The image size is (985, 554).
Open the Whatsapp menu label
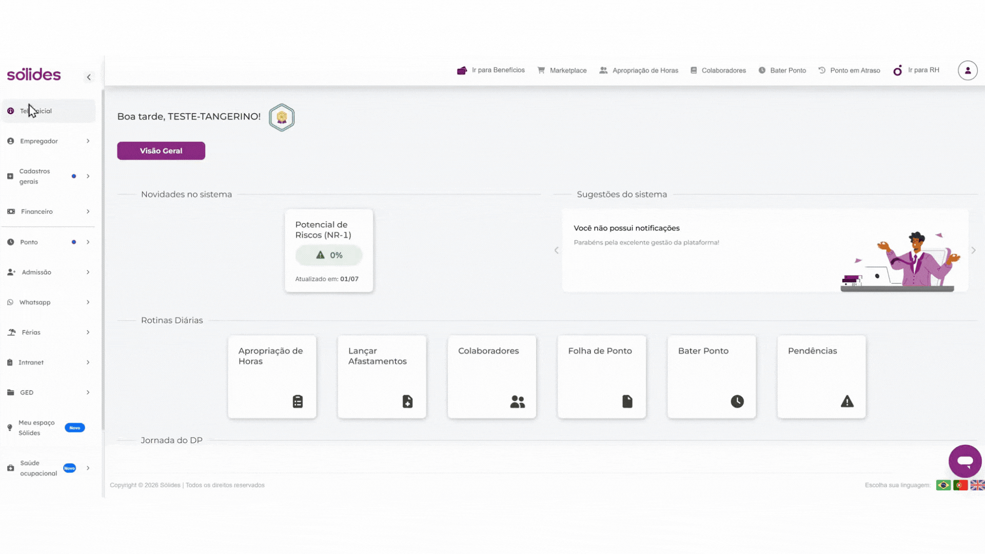tap(35, 302)
